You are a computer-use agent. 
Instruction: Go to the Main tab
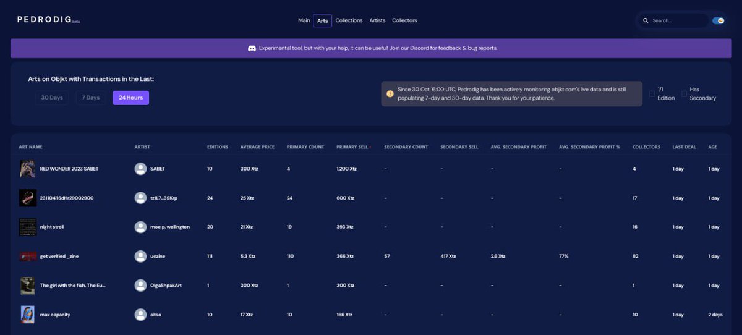304,20
